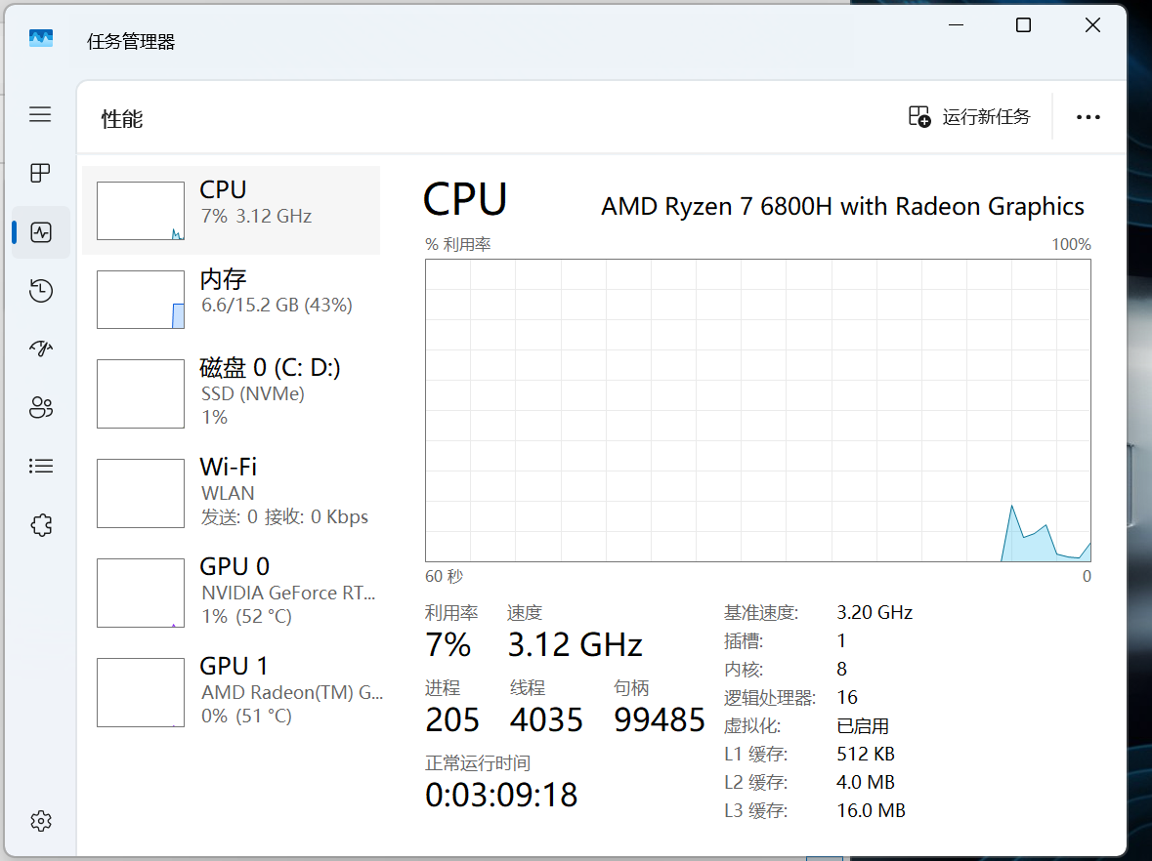Image resolution: width=1152 pixels, height=861 pixels.
Task: Click the AMD Ryzen 7 6800H text
Action: click(842, 206)
